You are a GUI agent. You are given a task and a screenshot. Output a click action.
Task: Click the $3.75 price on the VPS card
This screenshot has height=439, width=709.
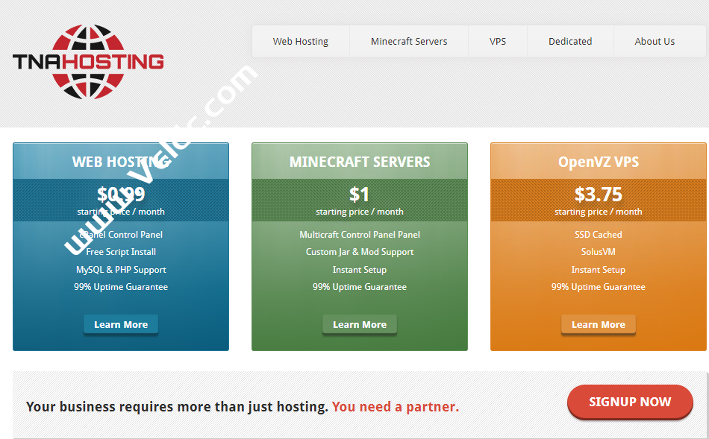tap(598, 194)
